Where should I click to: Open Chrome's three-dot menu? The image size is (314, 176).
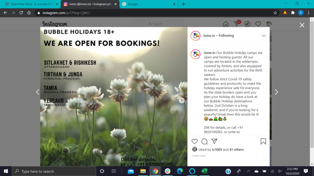tap(309, 13)
